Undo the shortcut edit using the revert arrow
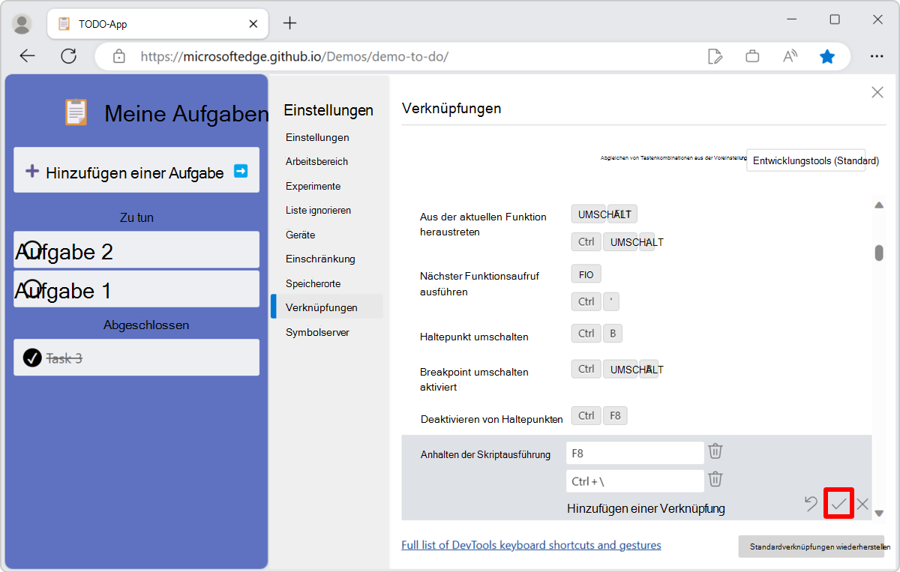 (x=811, y=504)
